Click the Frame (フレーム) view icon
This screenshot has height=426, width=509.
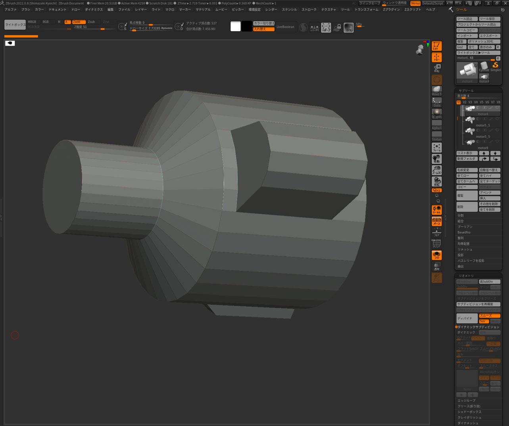coord(436,148)
